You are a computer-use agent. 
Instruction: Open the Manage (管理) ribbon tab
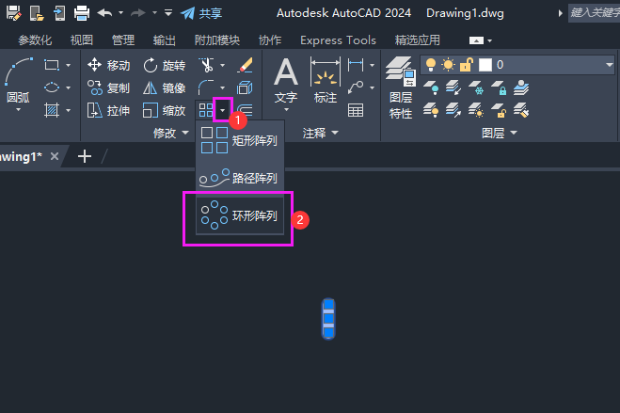pyautogui.click(x=123, y=40)
